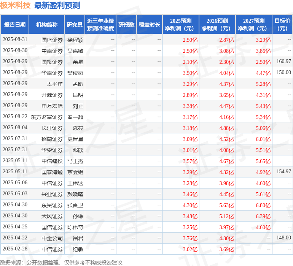Click researcher name 褚君
The width and height of the screenshot is (293, 266).
78,238
